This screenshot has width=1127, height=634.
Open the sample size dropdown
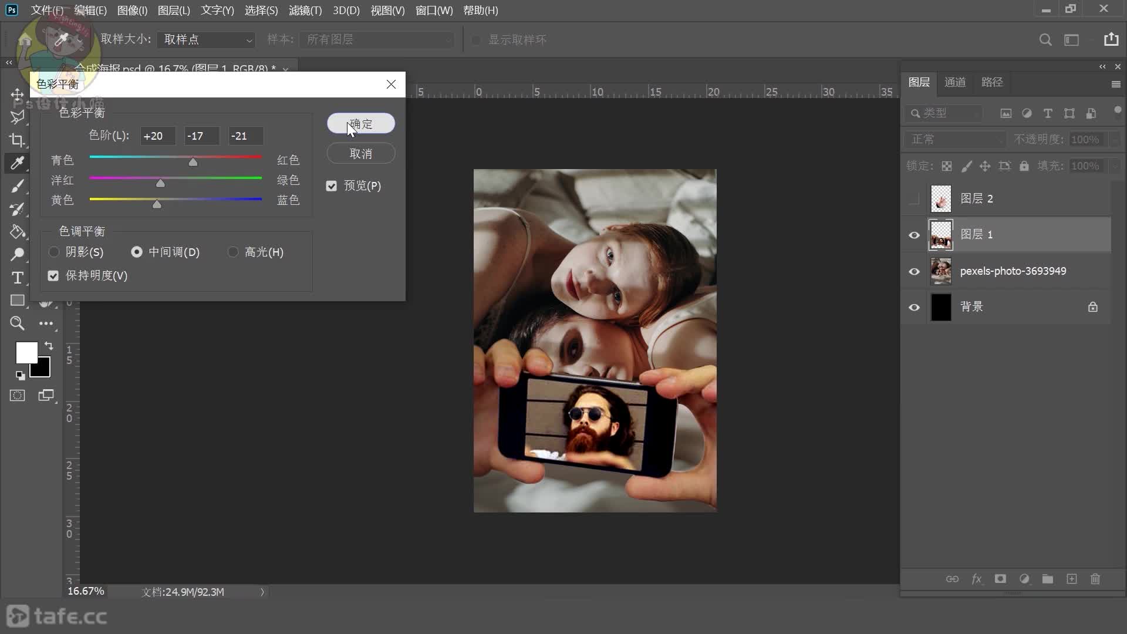(206, 39)
